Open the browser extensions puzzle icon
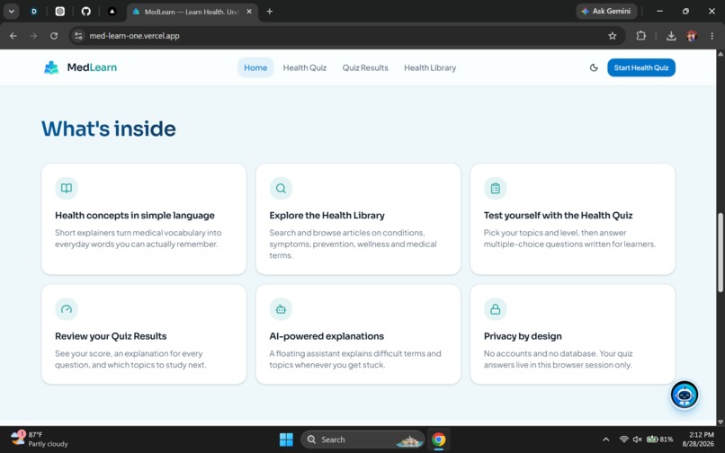Image resolution: width=725 pixels, height=453 pixels. 640,36
